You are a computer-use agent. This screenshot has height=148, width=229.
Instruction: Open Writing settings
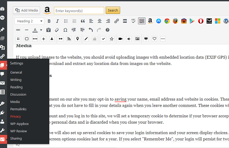pyautogui.click(x=16, y=80)
